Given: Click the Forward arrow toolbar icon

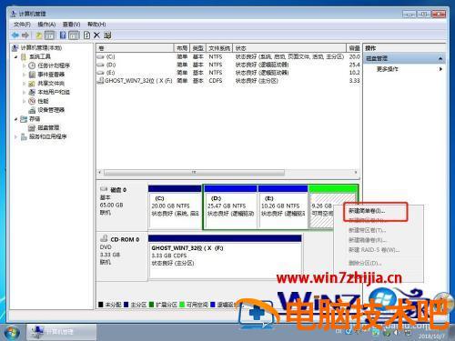Looking at the screenshot, I should tap(25, 35).
